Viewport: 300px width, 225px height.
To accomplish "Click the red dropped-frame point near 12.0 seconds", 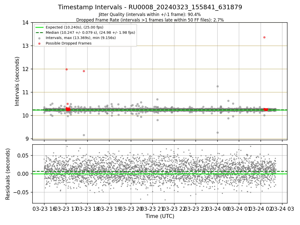I will coord(66,69).
